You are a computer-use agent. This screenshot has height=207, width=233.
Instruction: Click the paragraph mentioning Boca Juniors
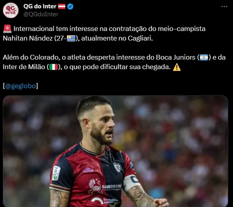point(114,62)
